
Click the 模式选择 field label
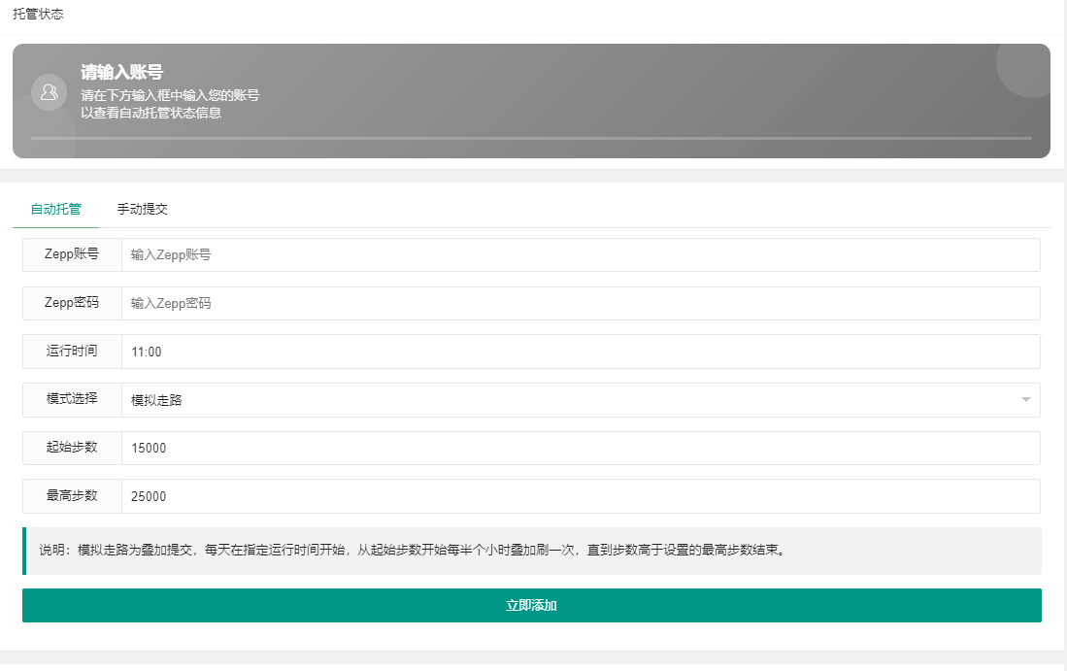click(x=72, y=399)
